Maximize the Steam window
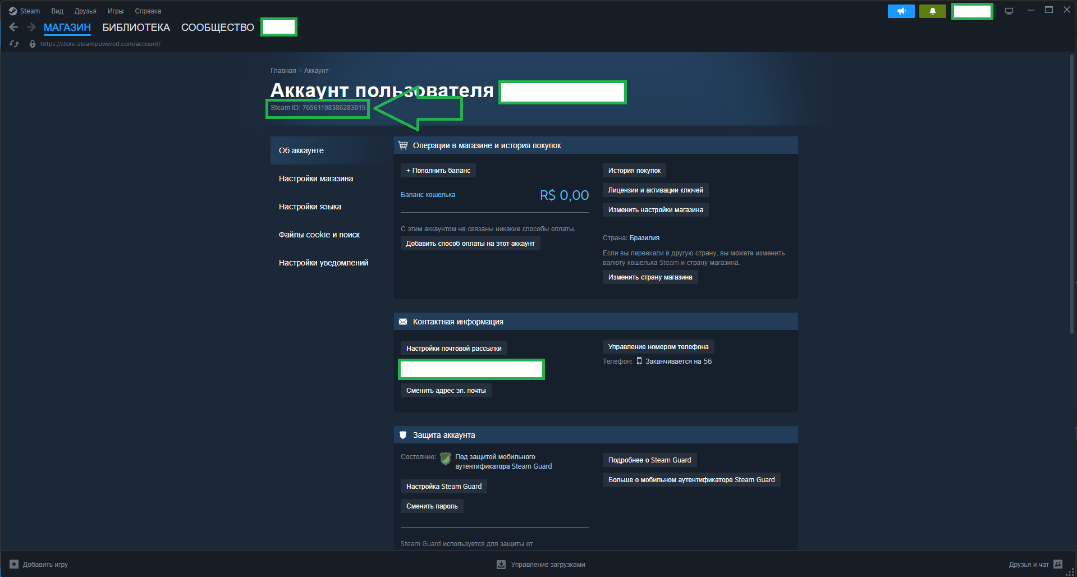Viewport: 1077px width, 577px height. (x=1048, y=10)
